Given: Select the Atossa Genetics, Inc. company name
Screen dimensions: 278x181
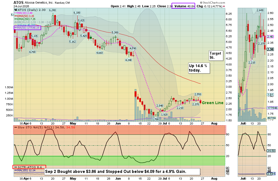Looking at the screenshot, I should pyautogui.click(x=39, y=3).
